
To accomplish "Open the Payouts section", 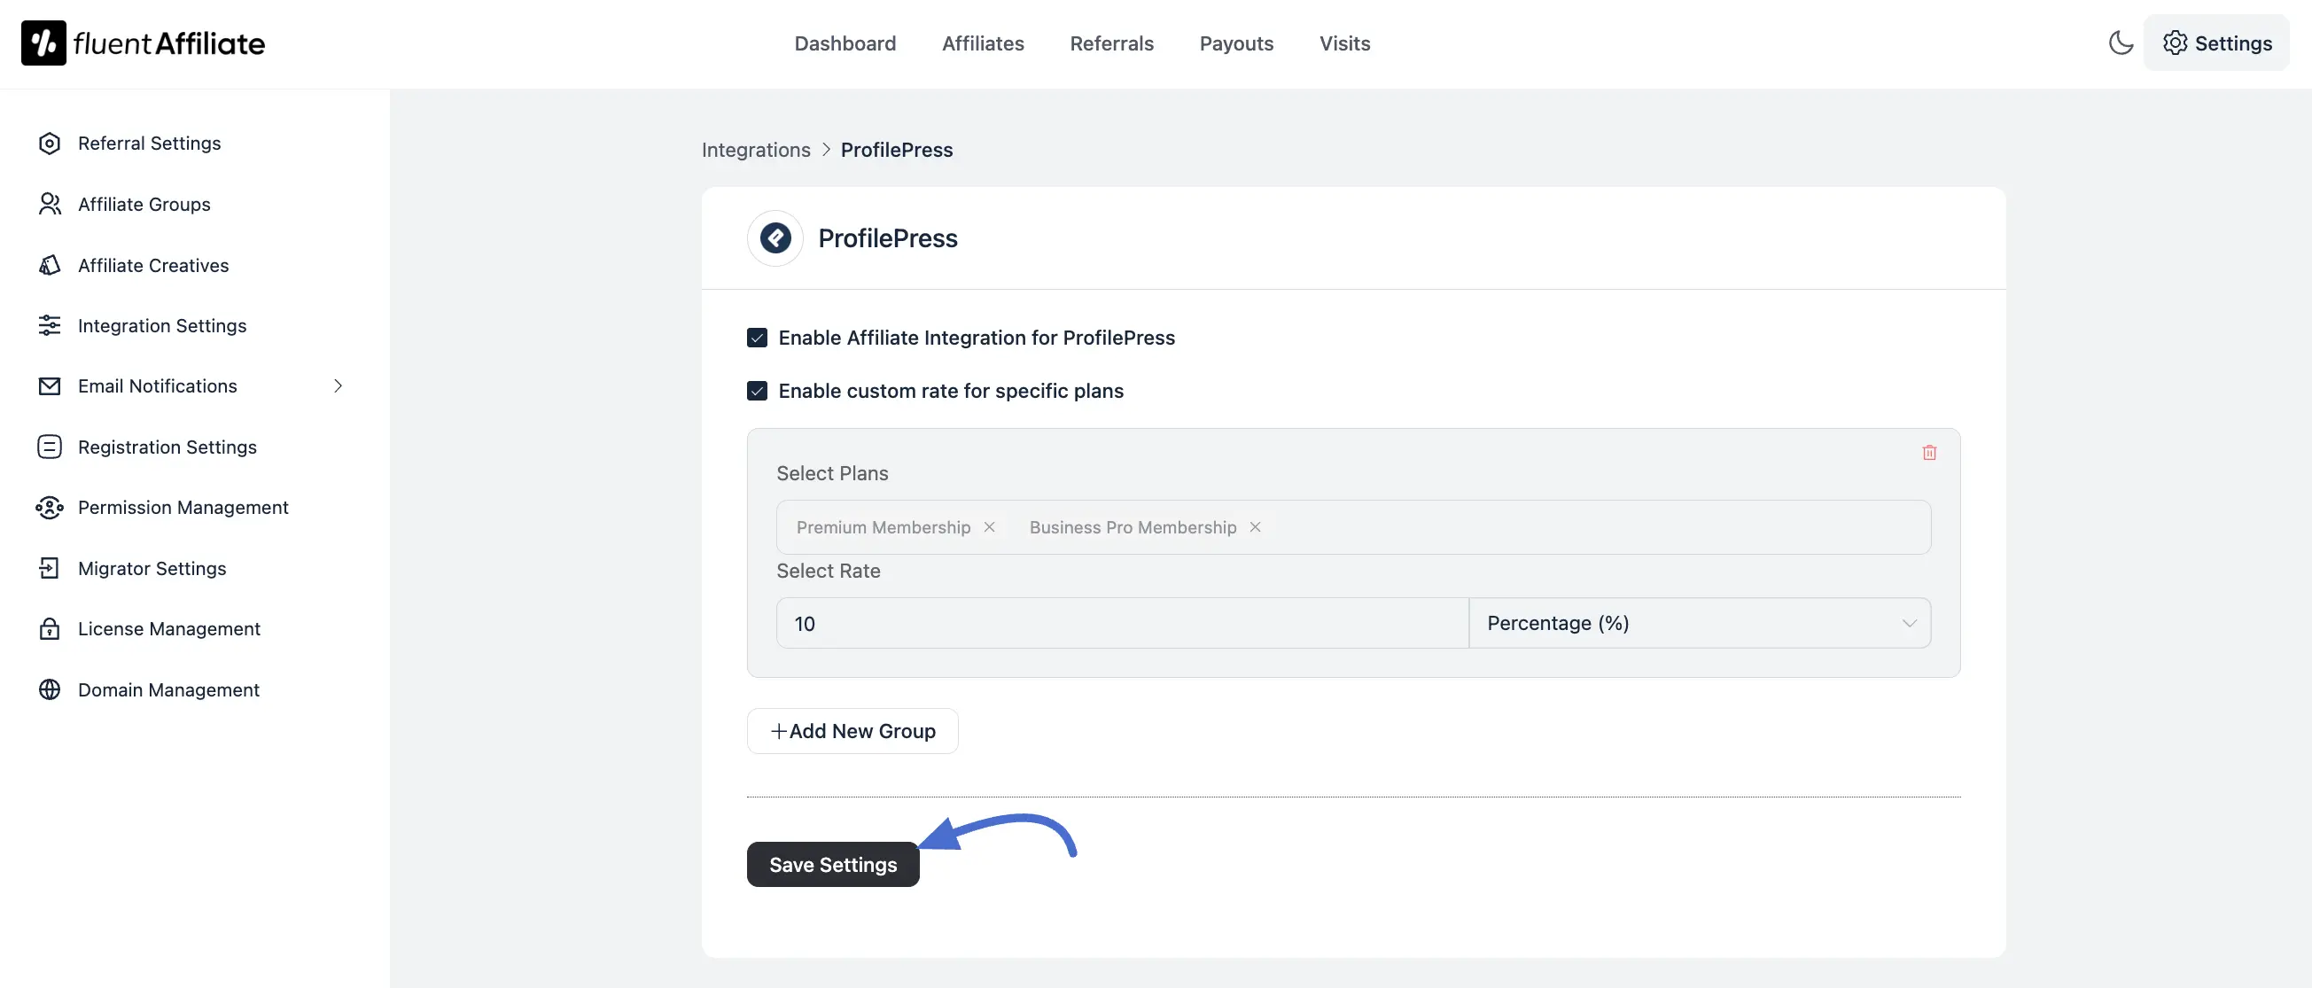I will [1236, 43].
